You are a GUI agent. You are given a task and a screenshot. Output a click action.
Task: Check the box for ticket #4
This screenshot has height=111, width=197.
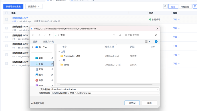(7, 37)
